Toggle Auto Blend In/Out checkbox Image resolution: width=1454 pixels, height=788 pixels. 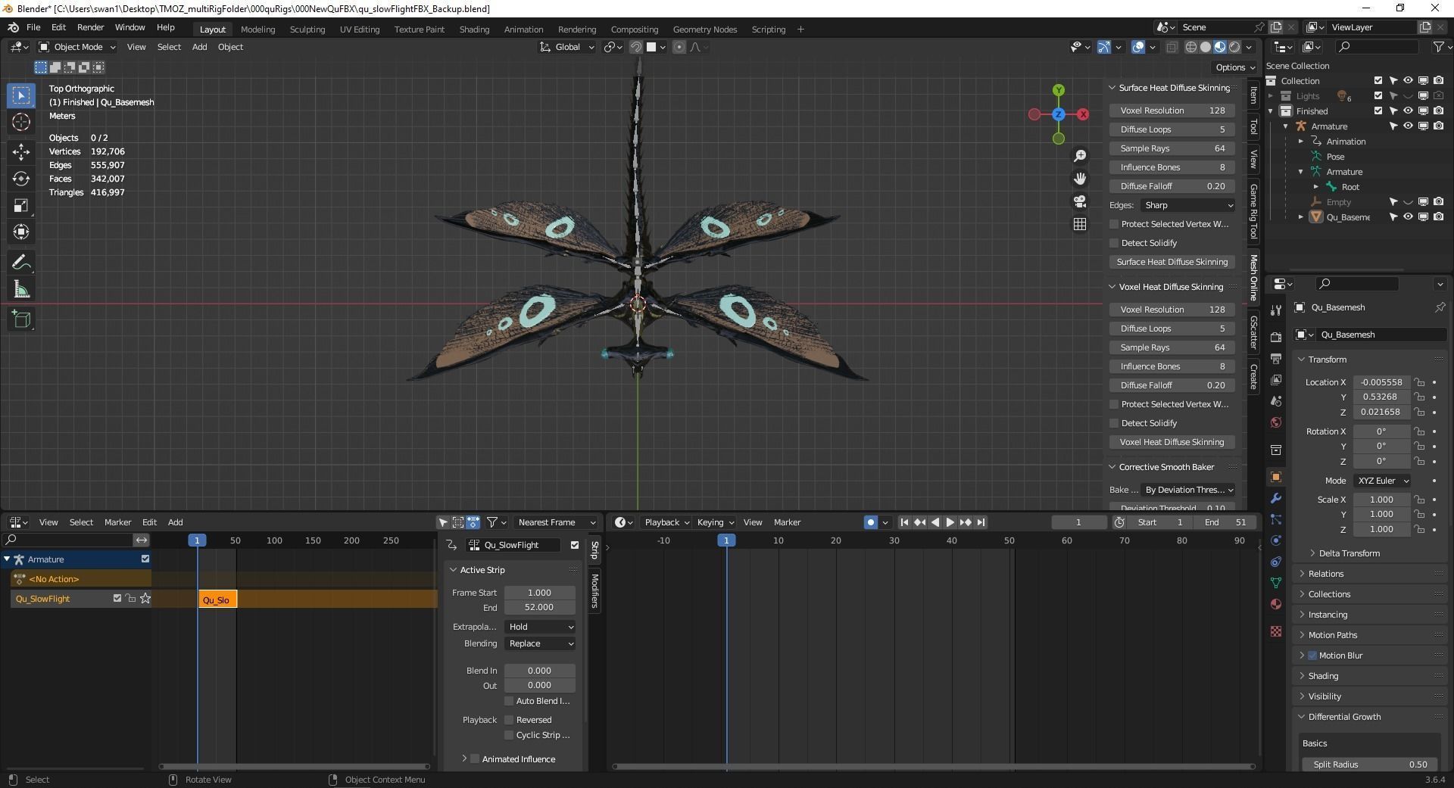509,701
